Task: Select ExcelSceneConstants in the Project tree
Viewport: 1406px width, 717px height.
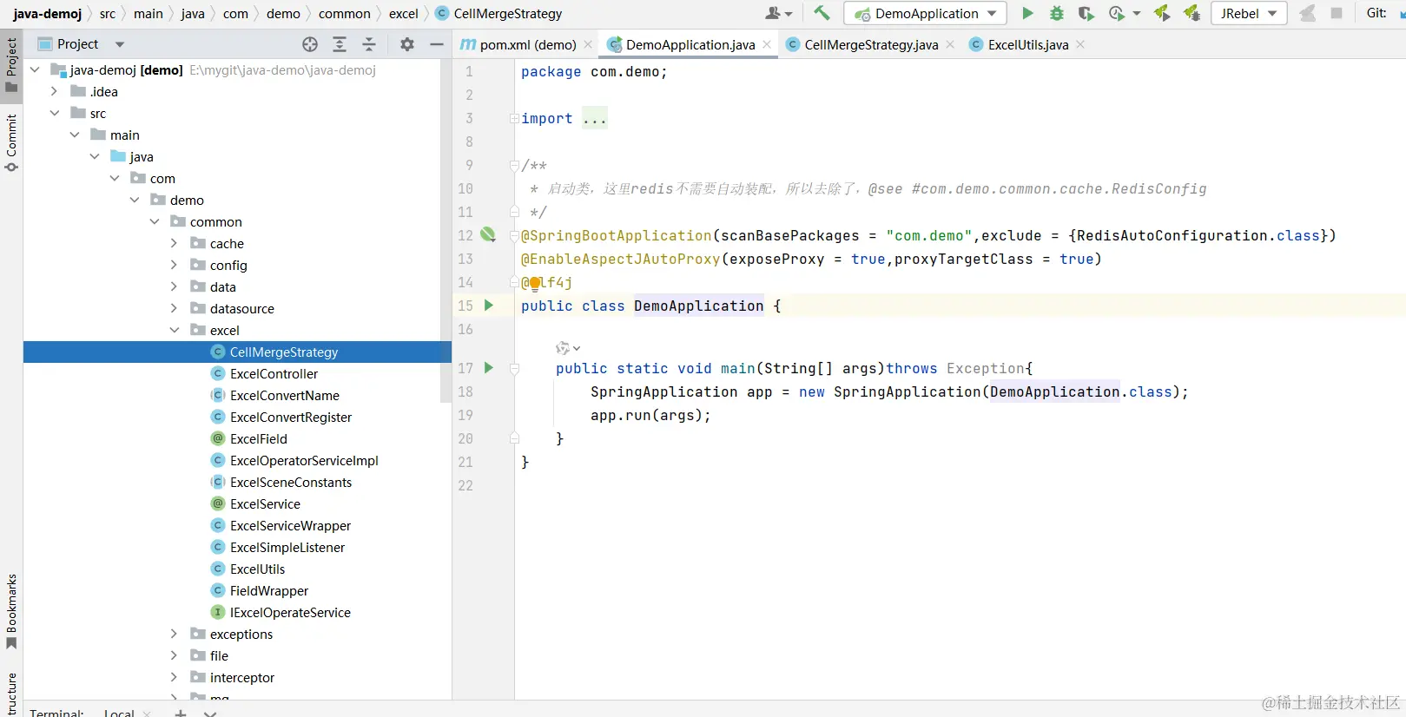Action: [x=291, y=482]
